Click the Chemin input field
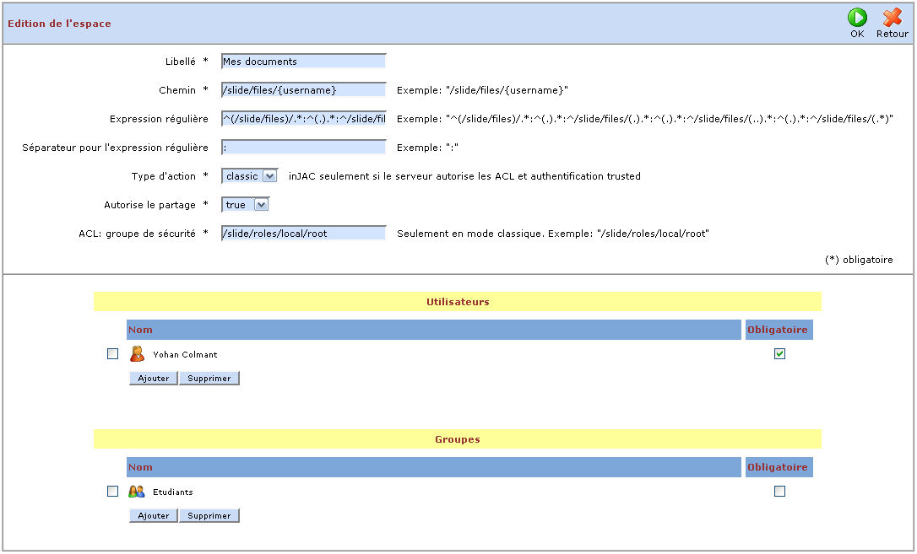The height and width of the screenshot is (554, 917). (303, 90)
